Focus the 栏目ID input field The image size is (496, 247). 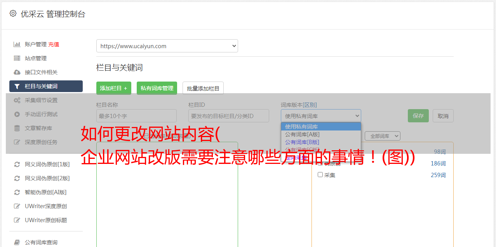pyautogui.click(x=229, y=116)
